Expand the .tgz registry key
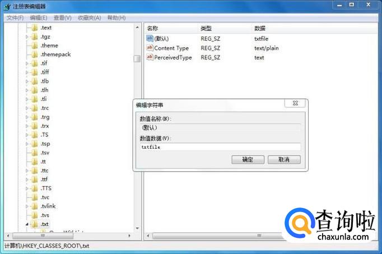This screenshot has height=254, width=382. 27,36
